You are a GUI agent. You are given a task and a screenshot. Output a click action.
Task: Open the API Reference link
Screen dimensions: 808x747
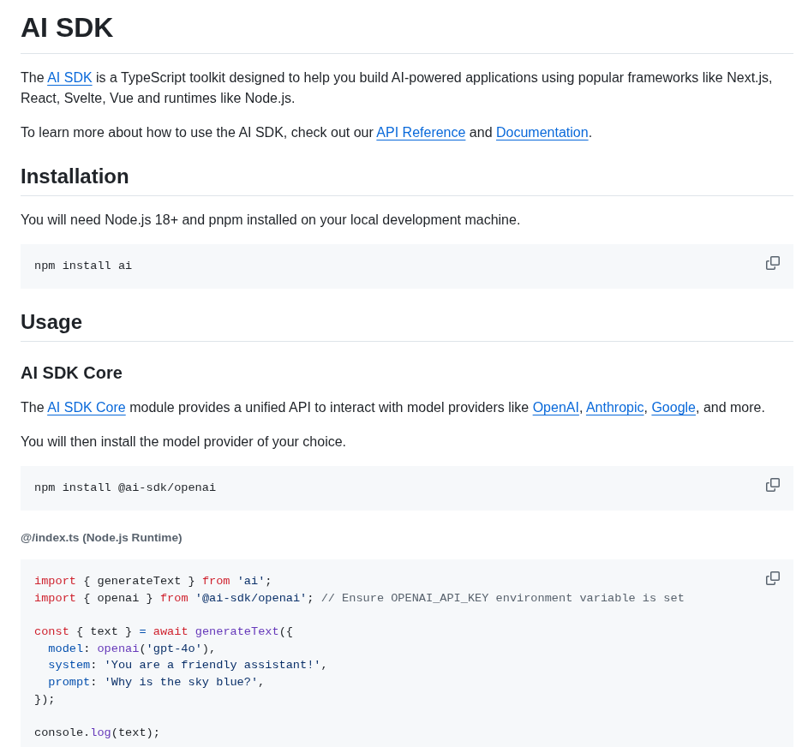[x=421, y=133]
